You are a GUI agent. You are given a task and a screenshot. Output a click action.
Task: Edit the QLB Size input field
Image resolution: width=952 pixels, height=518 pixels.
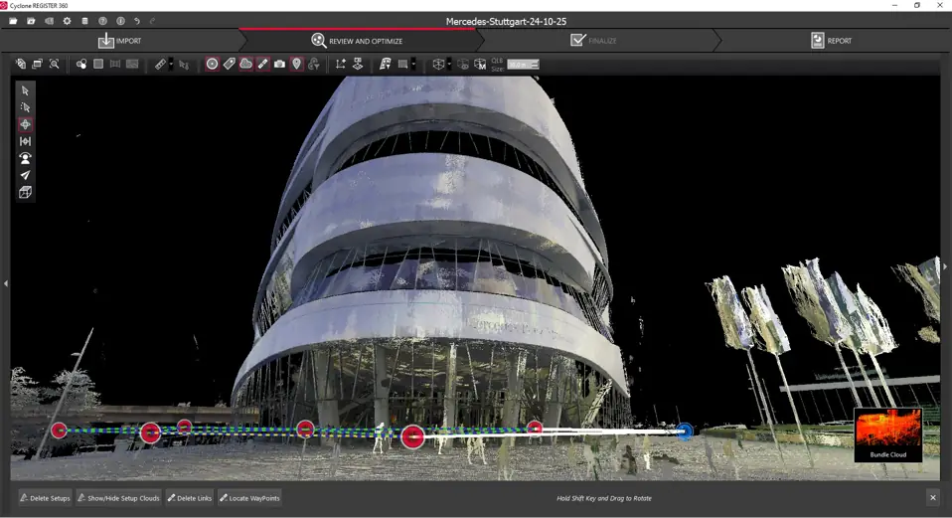point(523,64)
